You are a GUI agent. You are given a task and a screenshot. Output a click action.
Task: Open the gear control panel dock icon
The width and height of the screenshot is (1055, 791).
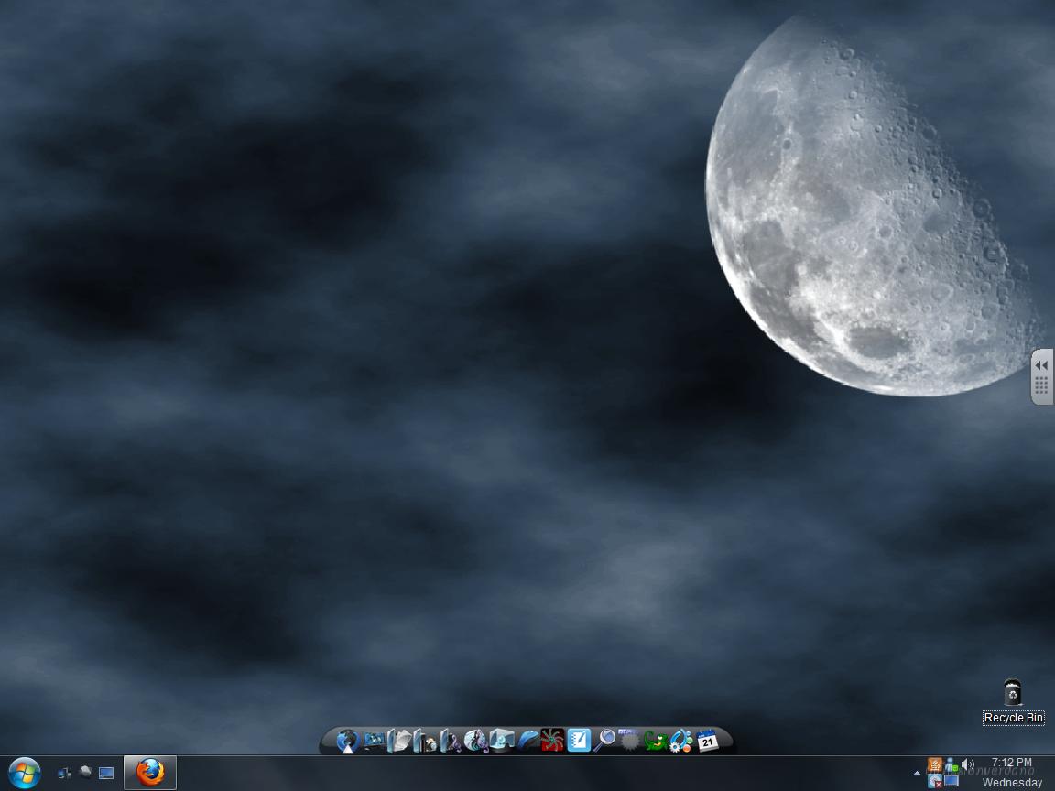(x=680, y=741)
